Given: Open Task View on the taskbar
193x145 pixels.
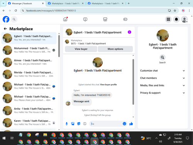Looking at the screenshot, I should pos(12,138).
